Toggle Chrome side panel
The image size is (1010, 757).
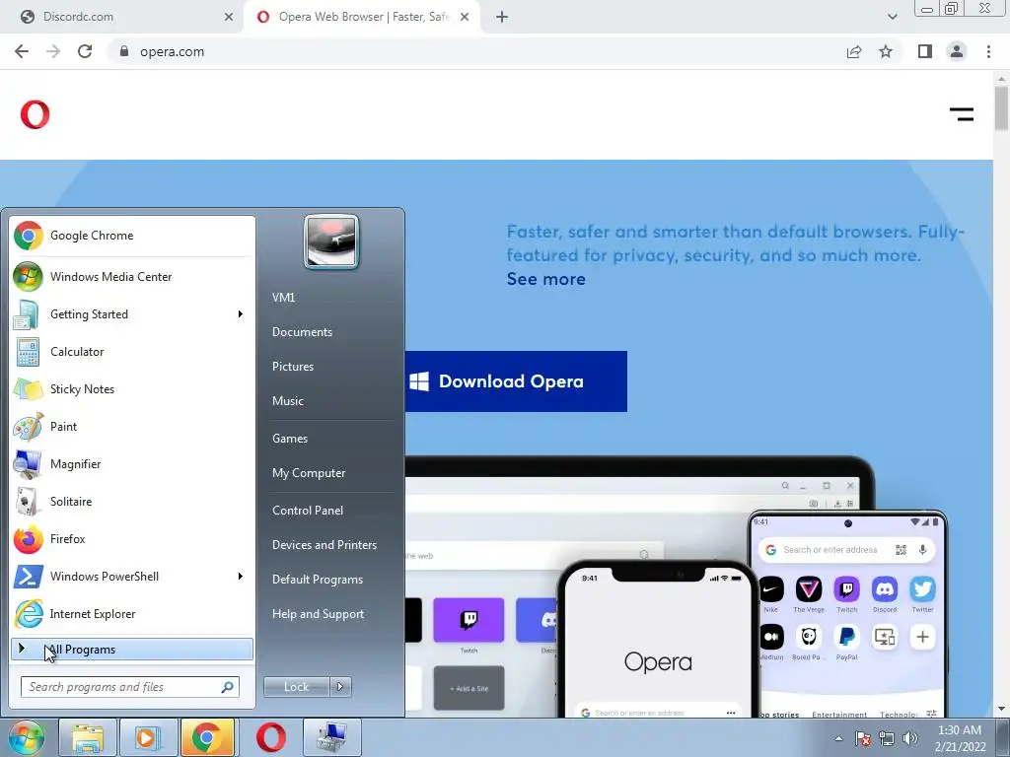(x=925, y=51)
